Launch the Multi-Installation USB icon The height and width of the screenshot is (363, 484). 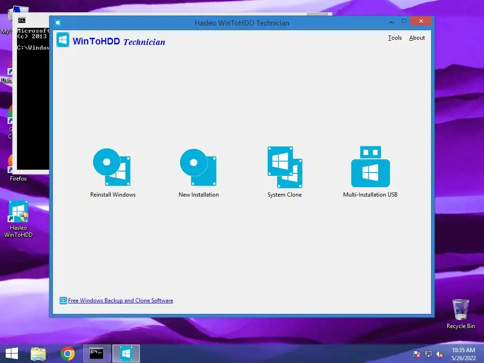[371, 167]
